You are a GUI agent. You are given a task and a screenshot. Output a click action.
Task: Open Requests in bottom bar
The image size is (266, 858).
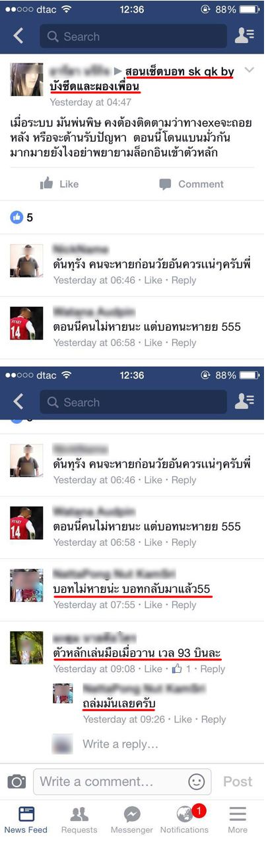pos(79,819)
